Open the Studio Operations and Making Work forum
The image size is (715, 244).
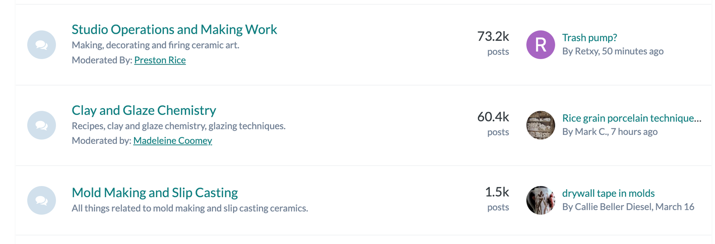tap(174, 29)
